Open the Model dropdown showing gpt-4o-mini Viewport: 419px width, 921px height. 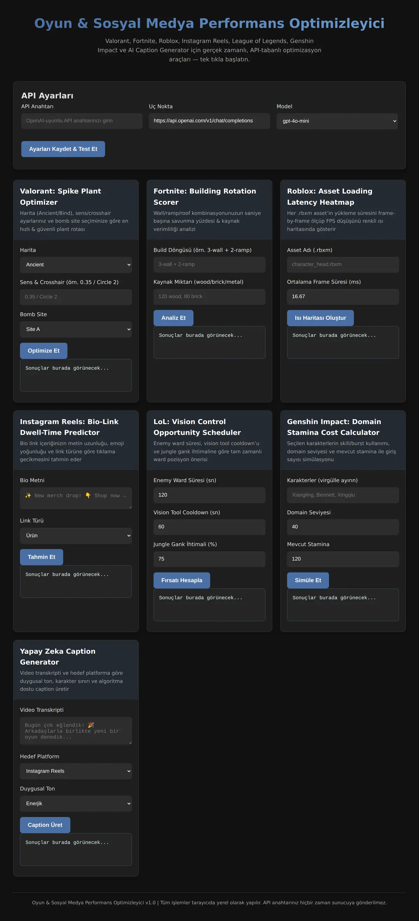(337, 121)
